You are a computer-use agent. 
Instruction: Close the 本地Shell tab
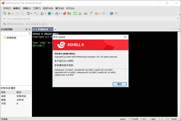[51, 29]
